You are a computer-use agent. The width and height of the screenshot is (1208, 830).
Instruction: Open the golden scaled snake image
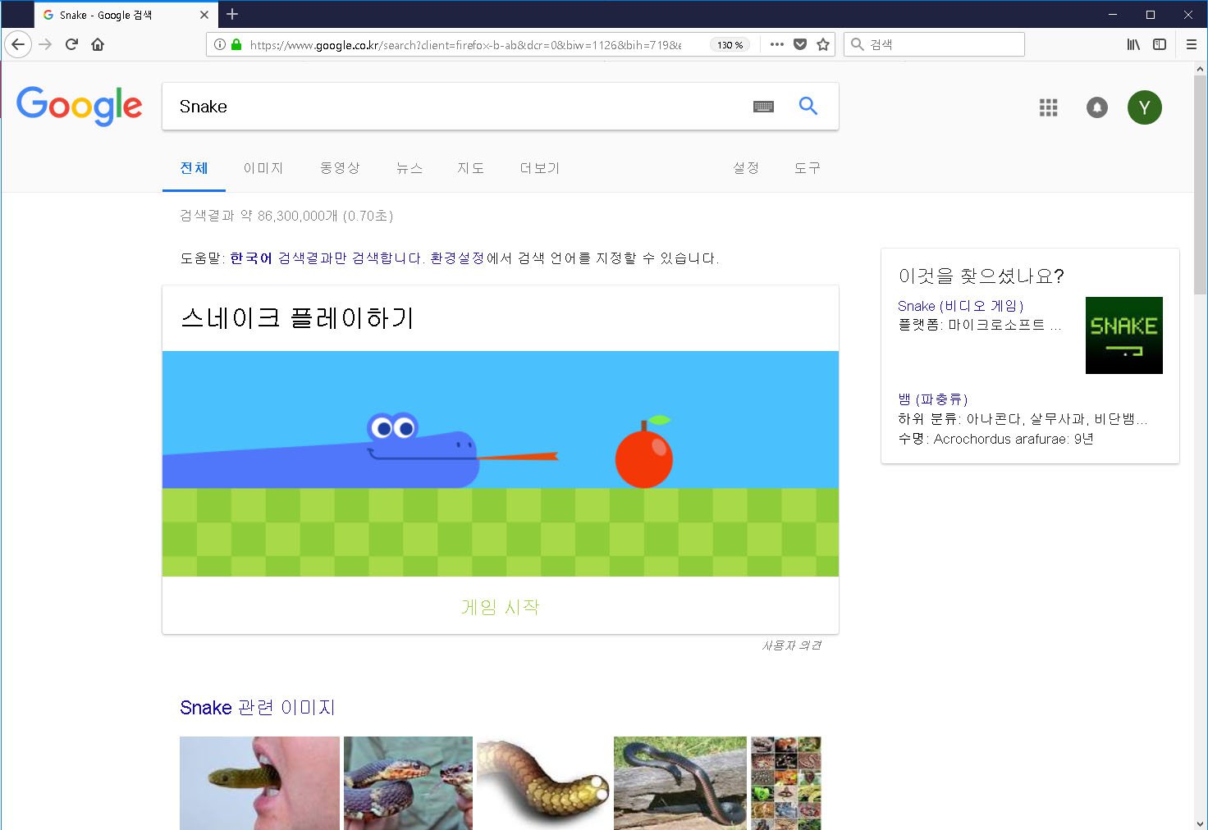point(543,783)
